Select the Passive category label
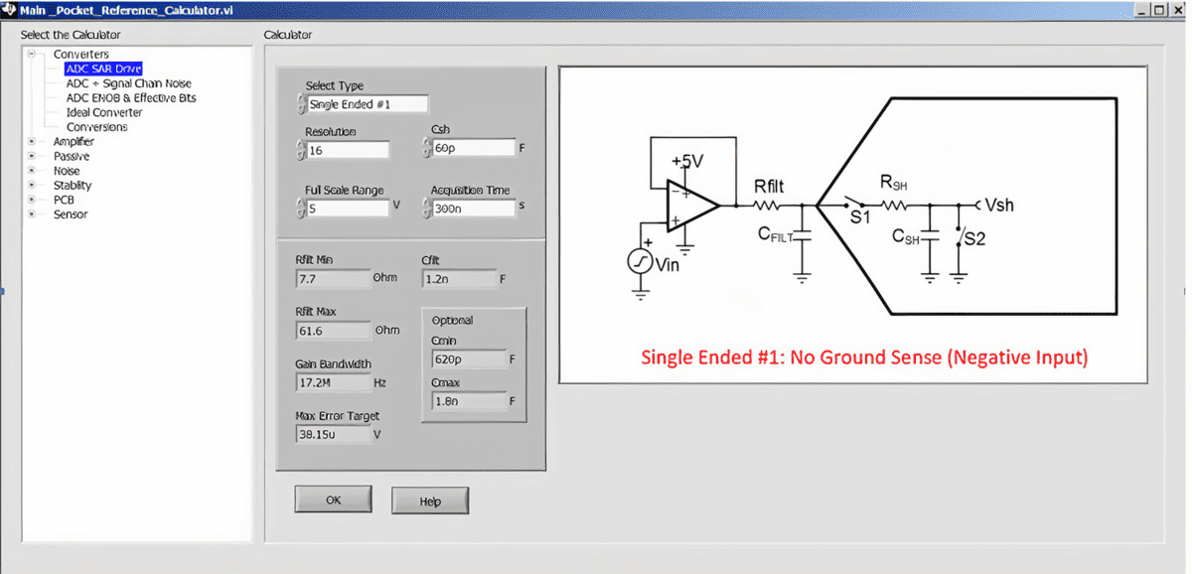The width and height of the screenshot is (1192, 574). point(72,156)
